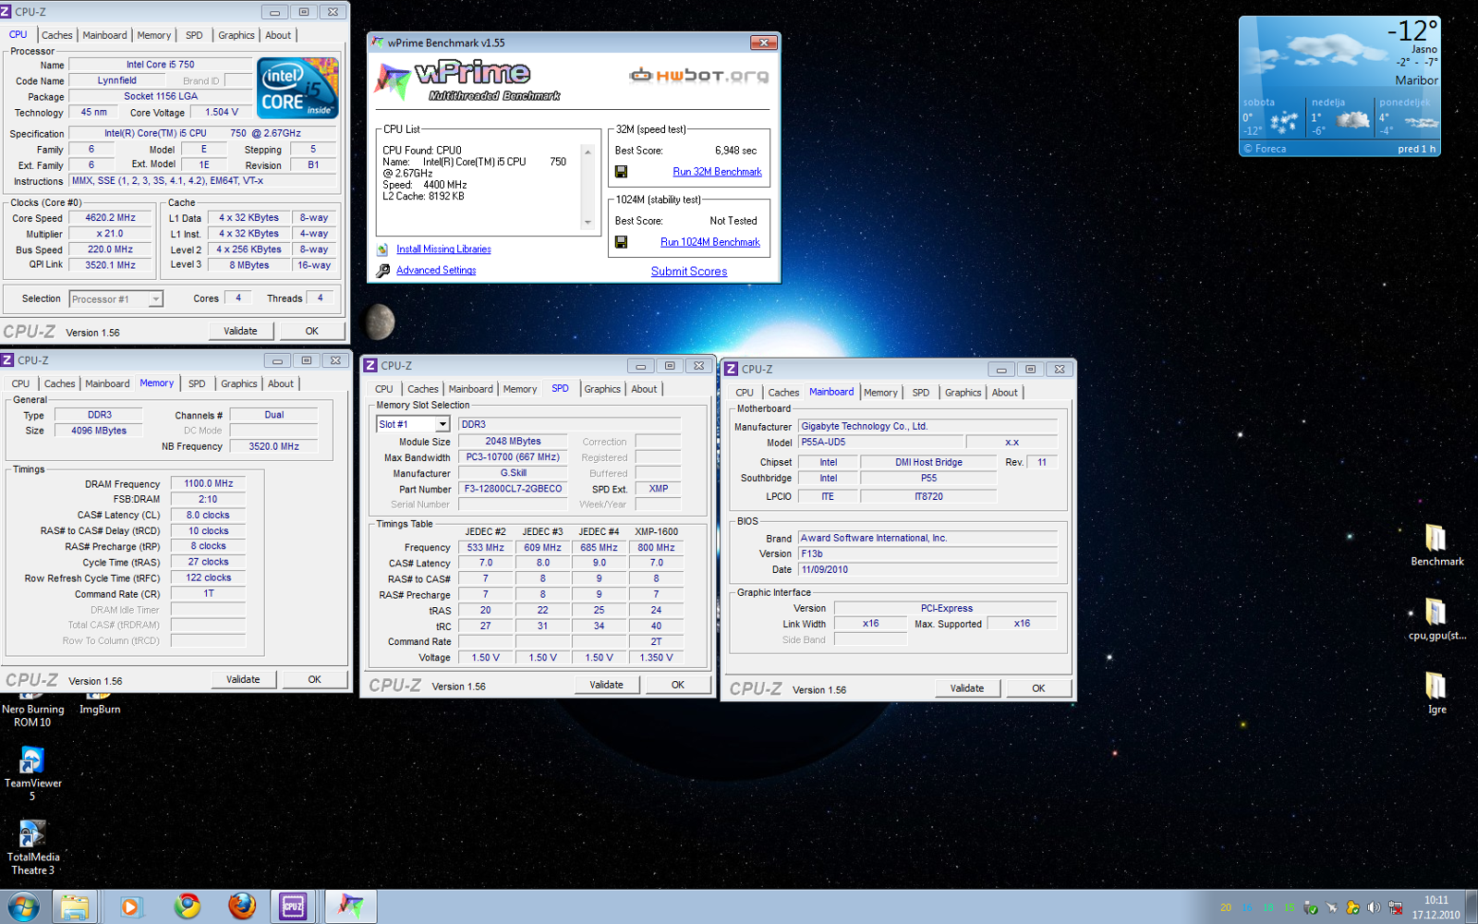Open the Igre desktop folder
The image size is (1478, 924).
1436,693
